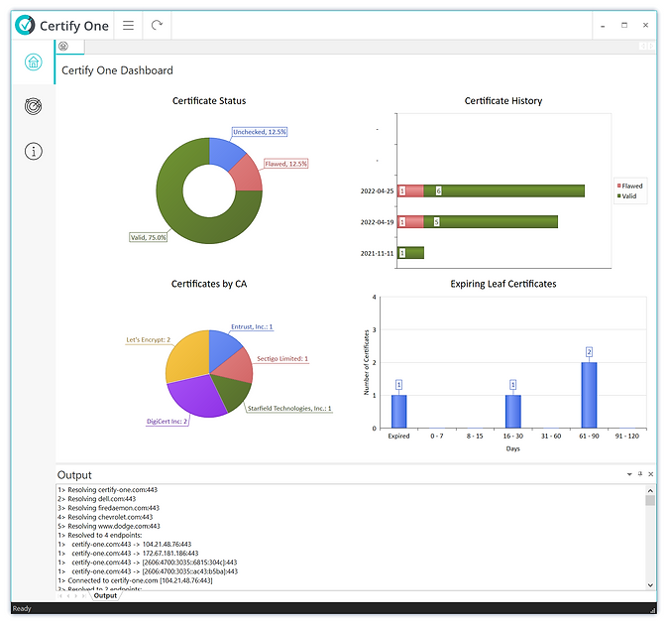Select the dashboard tab icon
Viewport: 669px width, 627px height.
[x=63, y=46]
